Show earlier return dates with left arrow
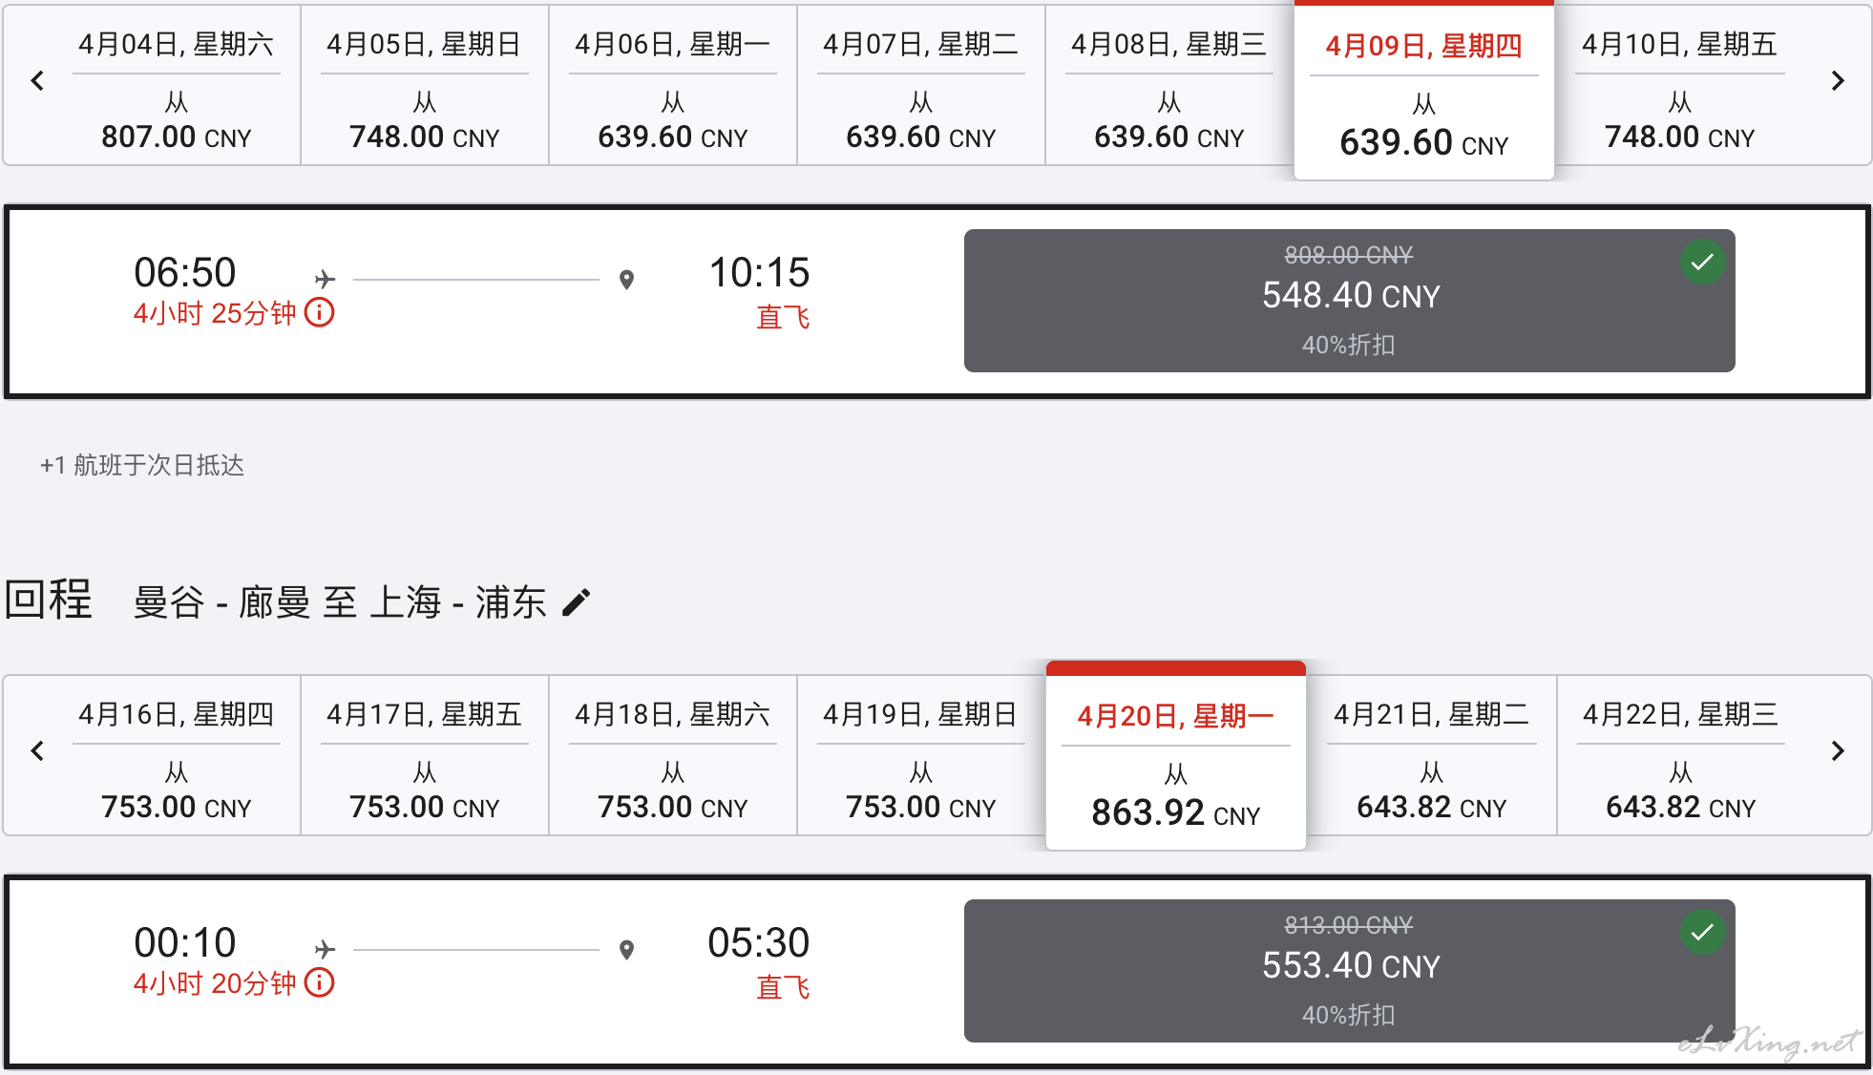 coord(37,751)
